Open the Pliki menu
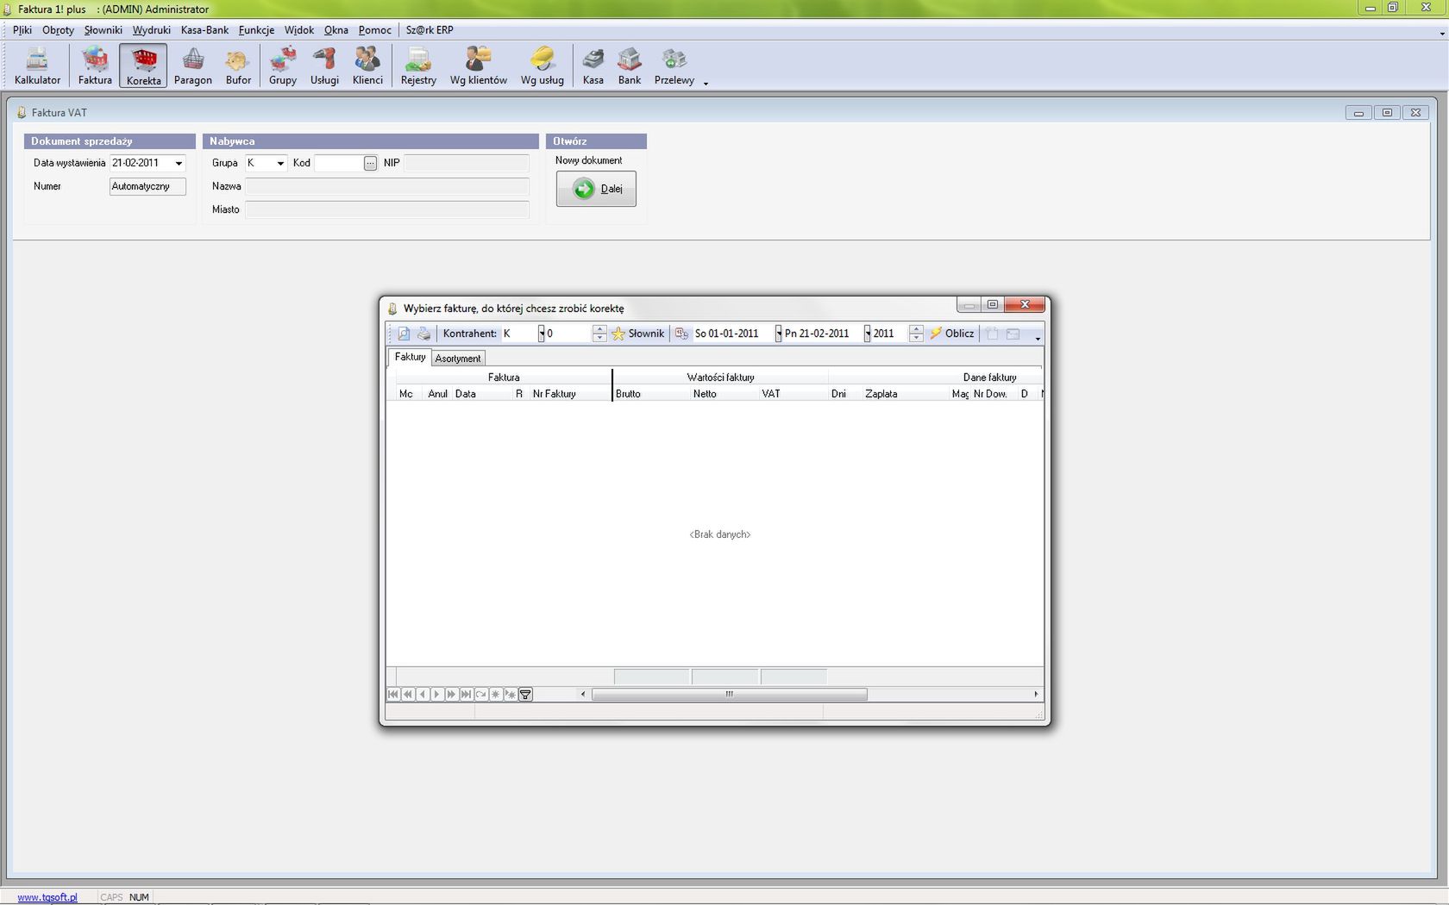The height and width of the screenshot is (905, 1449). [22, 30]
